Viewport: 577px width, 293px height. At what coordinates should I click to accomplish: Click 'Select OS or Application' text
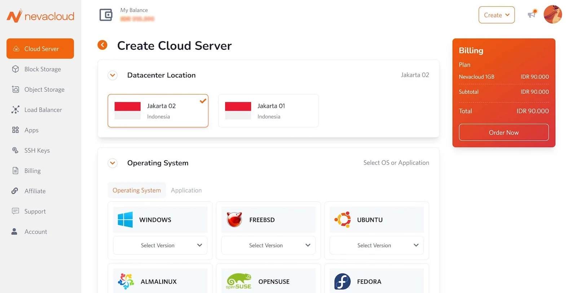[396, 163]
